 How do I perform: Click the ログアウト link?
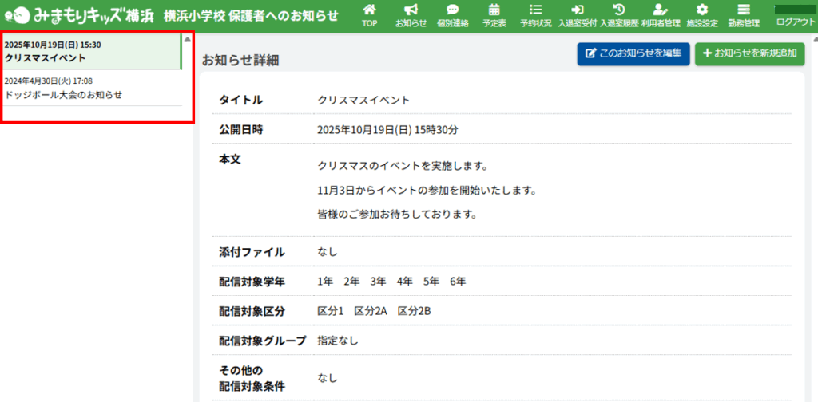click(x=796, y=22)
